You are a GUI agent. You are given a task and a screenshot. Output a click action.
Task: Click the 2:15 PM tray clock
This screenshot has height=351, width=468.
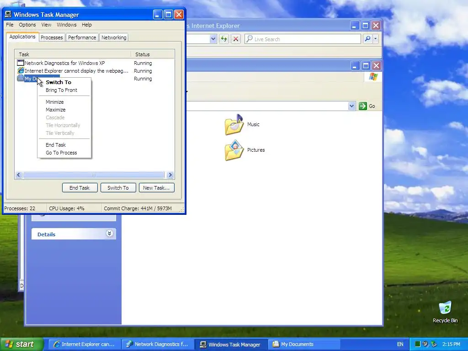pos(451,344)
